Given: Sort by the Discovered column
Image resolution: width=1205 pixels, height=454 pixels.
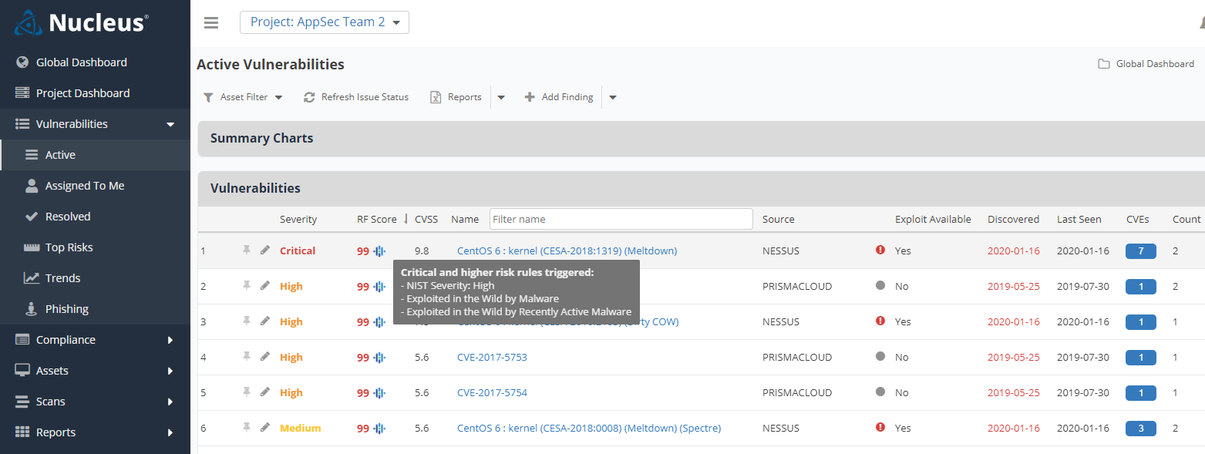Looking at the screenshot, I should tap(1014, 220).
